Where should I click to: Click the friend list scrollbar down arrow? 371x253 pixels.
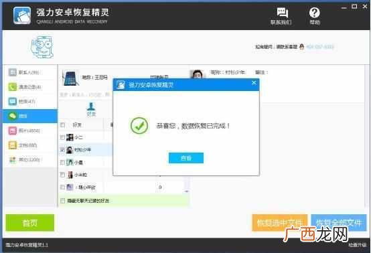187,191
